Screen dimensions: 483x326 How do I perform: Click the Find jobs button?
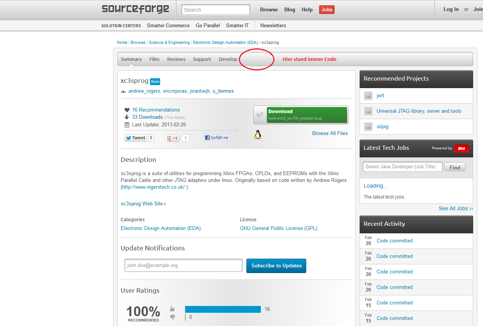tap(455, 167)
